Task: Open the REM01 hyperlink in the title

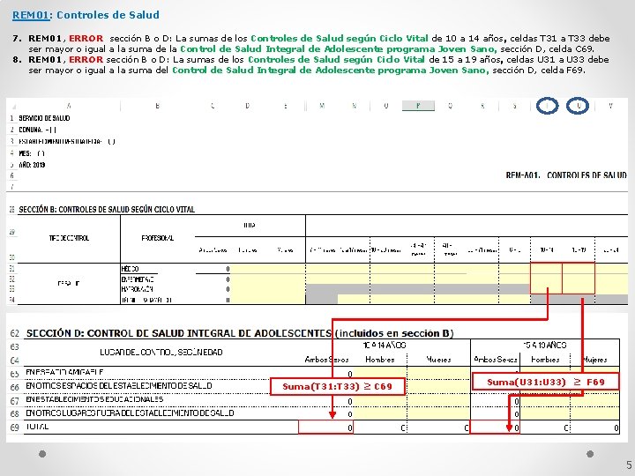Action: point(31,15)
